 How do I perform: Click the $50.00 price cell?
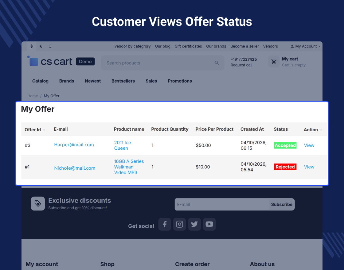tap(203, 145)
